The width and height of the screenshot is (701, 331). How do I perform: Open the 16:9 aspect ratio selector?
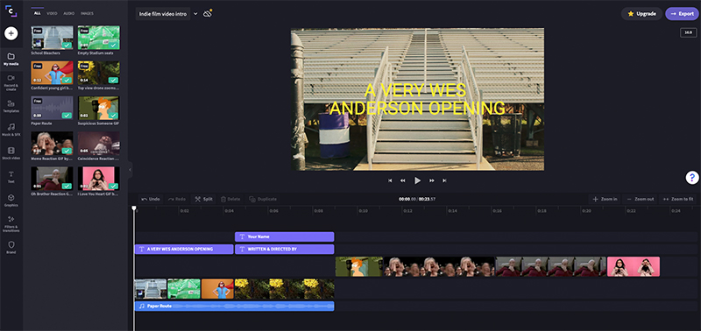coord(688,32)
